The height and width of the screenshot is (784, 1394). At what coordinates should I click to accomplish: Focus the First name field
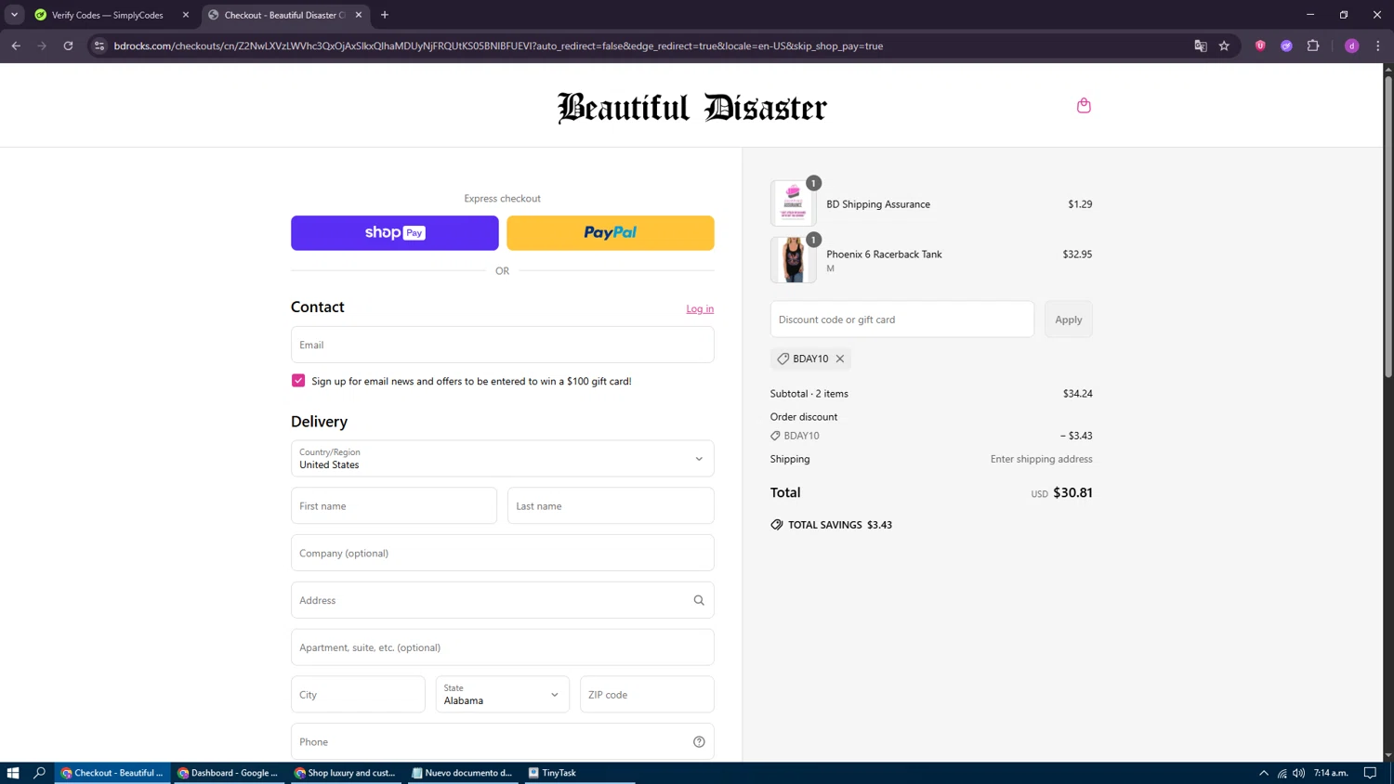[394, 506]
